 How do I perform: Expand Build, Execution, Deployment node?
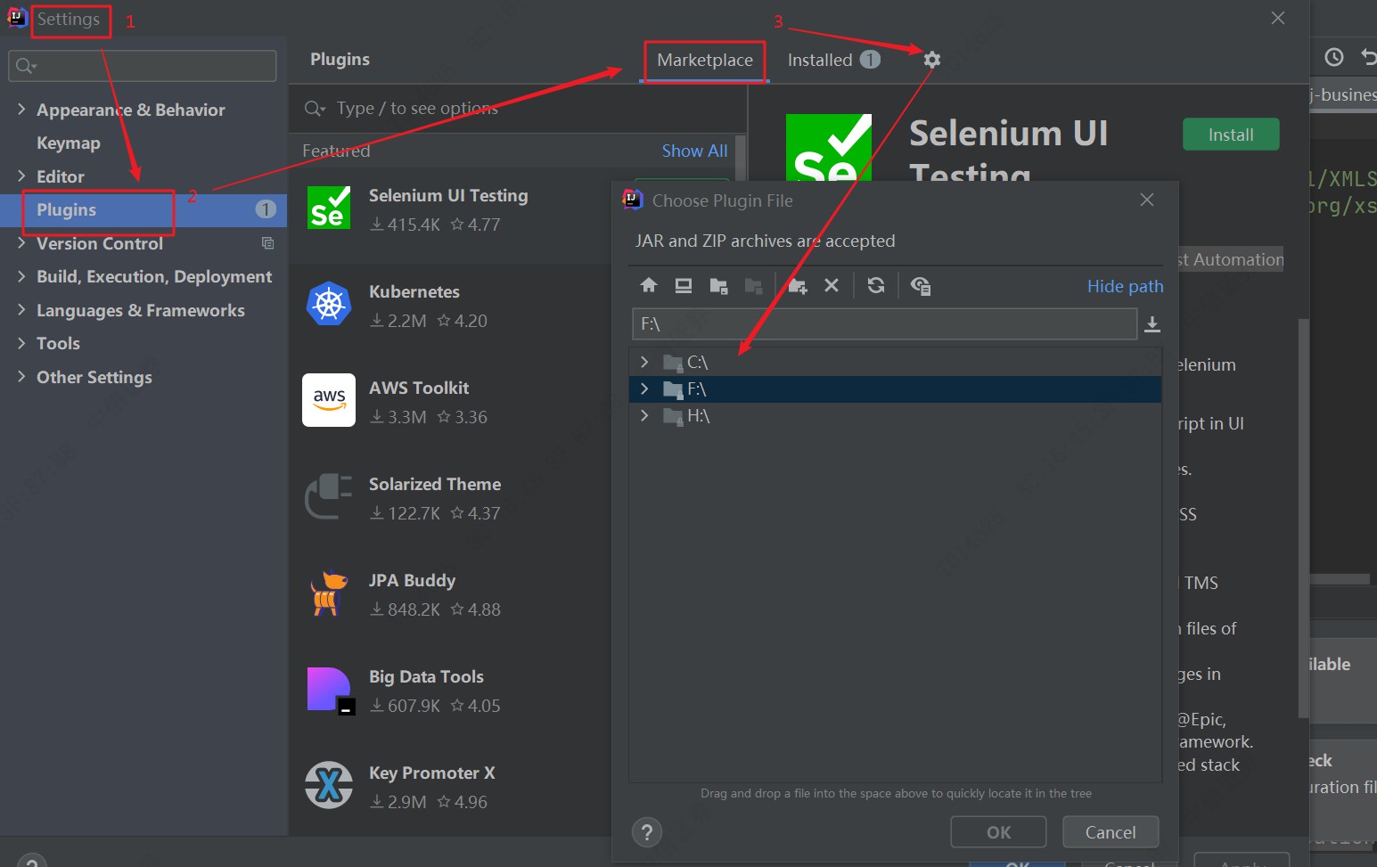(21, 276)
